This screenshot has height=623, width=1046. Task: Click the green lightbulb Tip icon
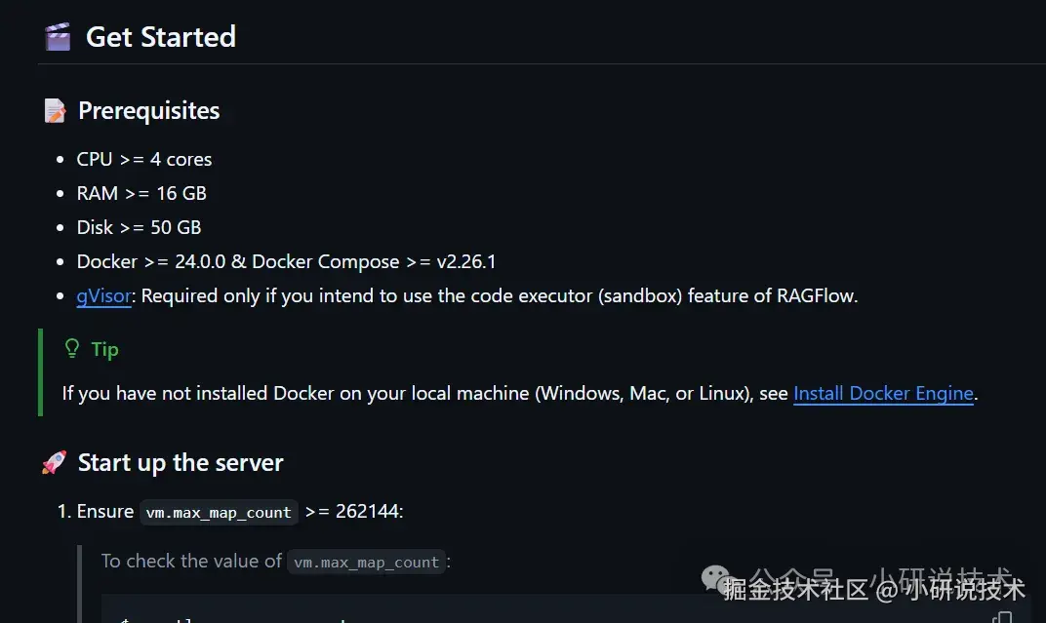pos(72,348)
